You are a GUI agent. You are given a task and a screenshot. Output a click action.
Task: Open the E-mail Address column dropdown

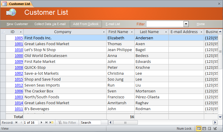[201, 32]
